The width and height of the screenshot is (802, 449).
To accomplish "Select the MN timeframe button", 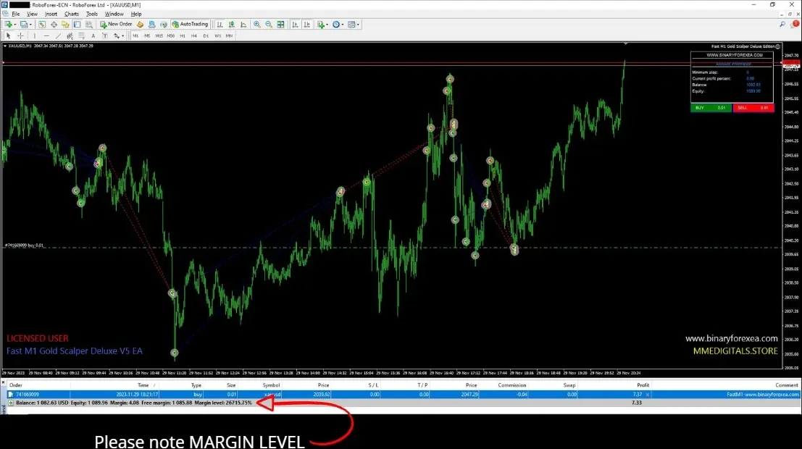I will point(229,35).
